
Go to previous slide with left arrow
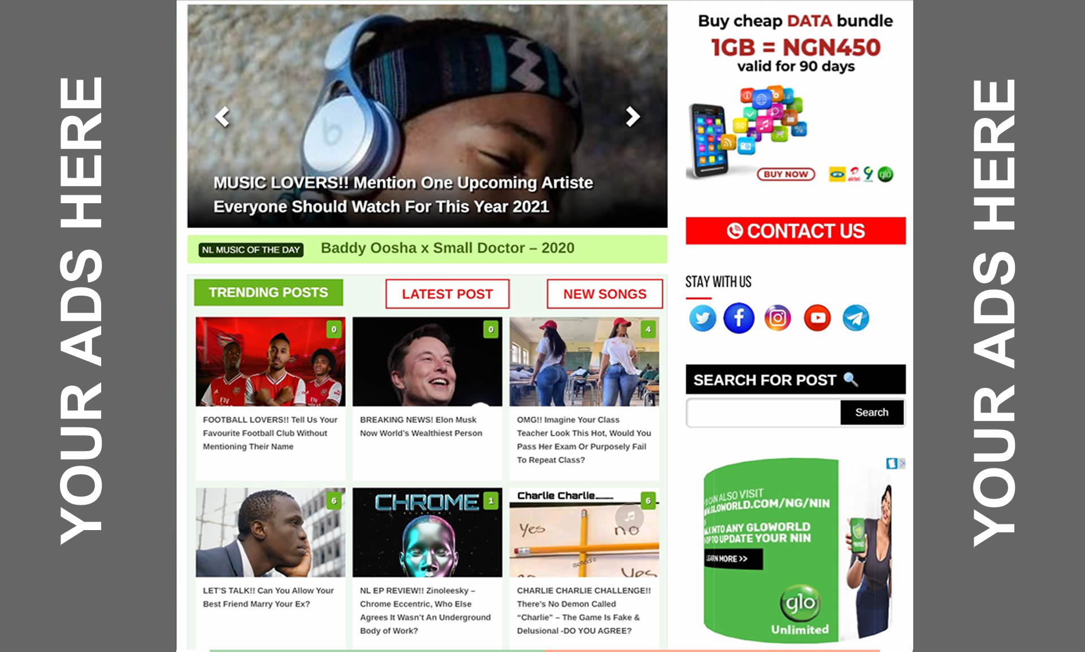coord(222,117)
